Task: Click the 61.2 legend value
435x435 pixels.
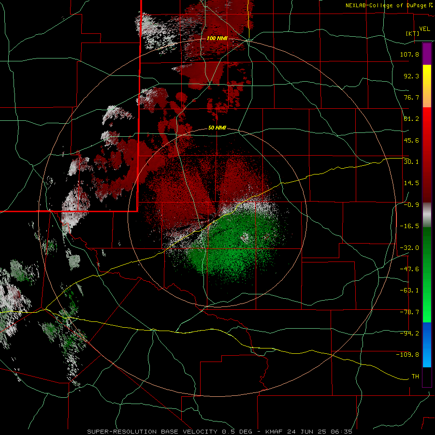Action: [x=411, y=119]
